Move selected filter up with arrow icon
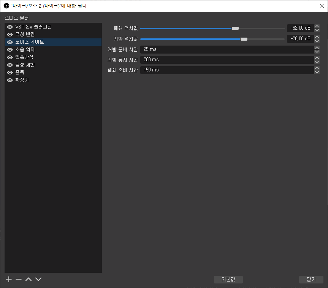 point(29,279)
